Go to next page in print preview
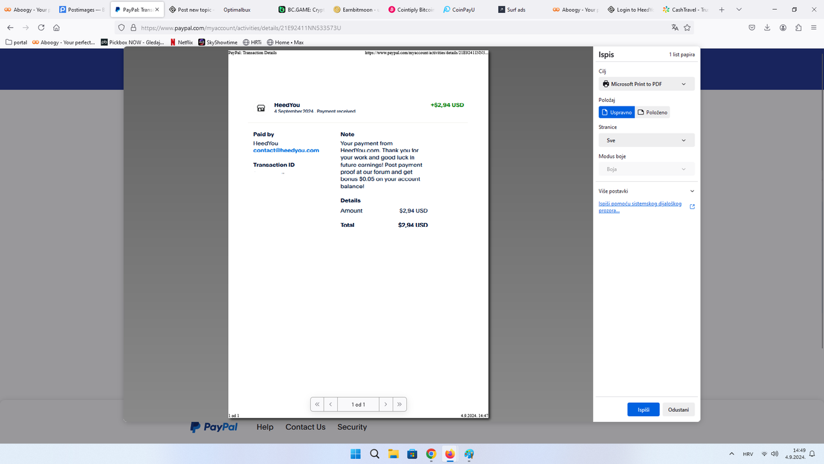 pyautogui.click(x=386, y=404)
